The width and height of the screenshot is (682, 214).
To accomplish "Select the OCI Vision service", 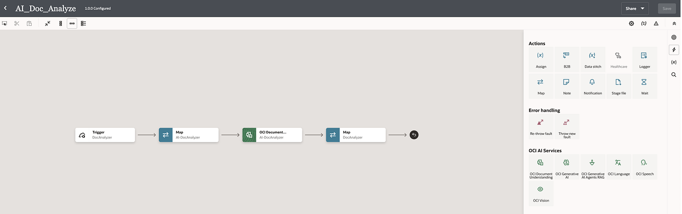I will click(541, 194).
